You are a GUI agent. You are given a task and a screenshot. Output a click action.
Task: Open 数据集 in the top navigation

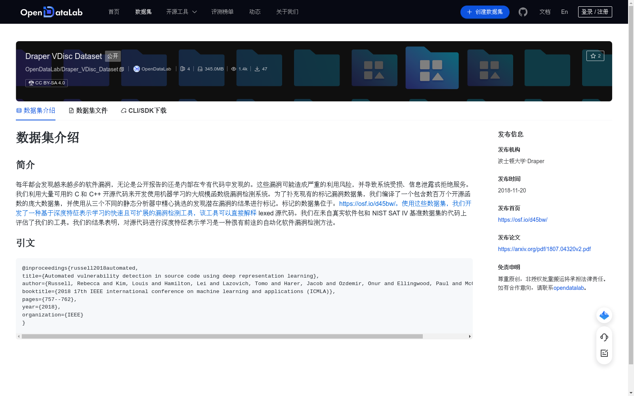143,12
